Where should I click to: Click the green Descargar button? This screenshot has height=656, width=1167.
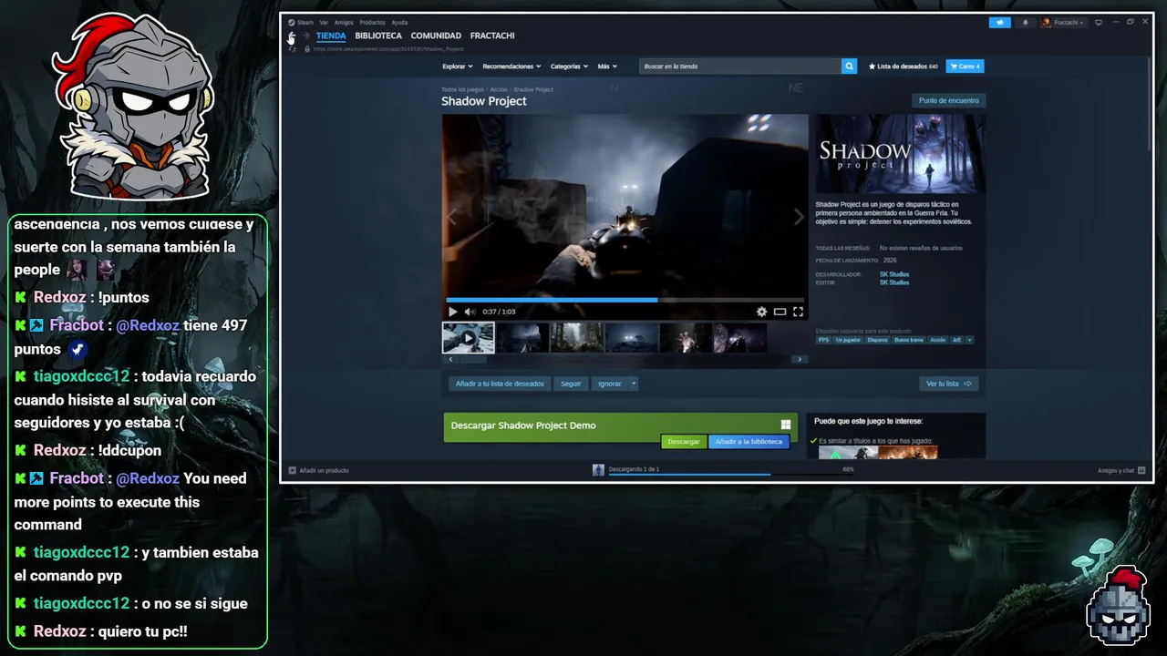tap(684, 442)
